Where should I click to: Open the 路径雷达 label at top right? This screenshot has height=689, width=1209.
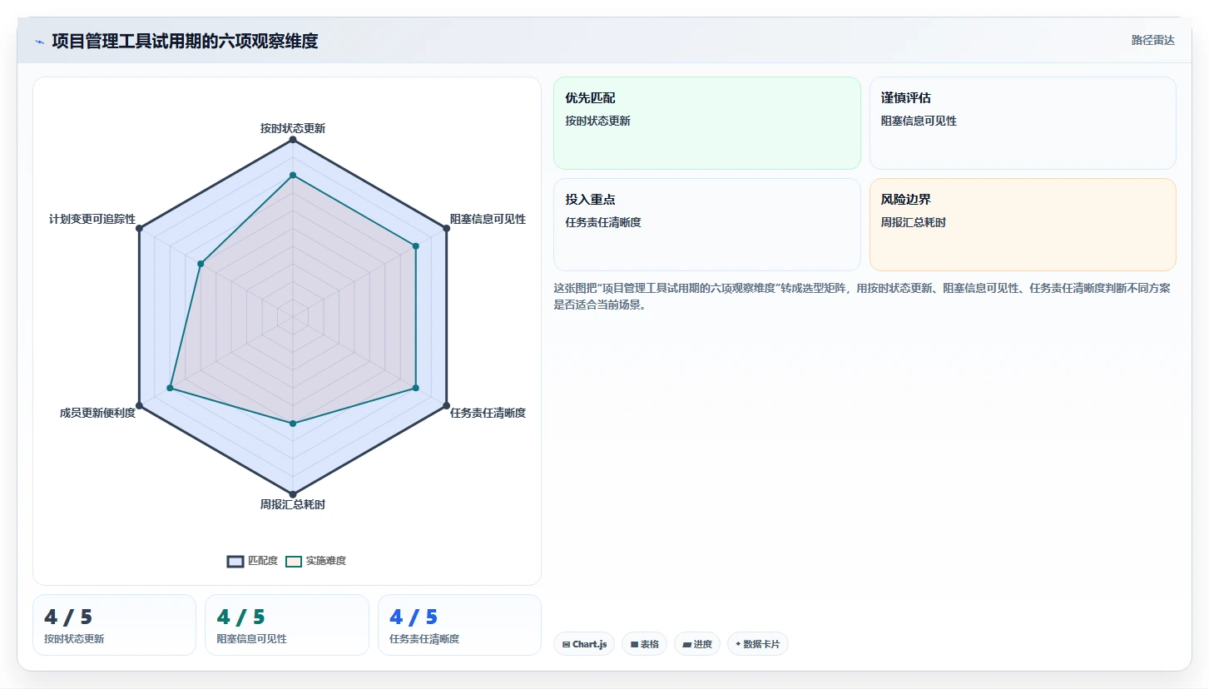[x=1152, y=40]
